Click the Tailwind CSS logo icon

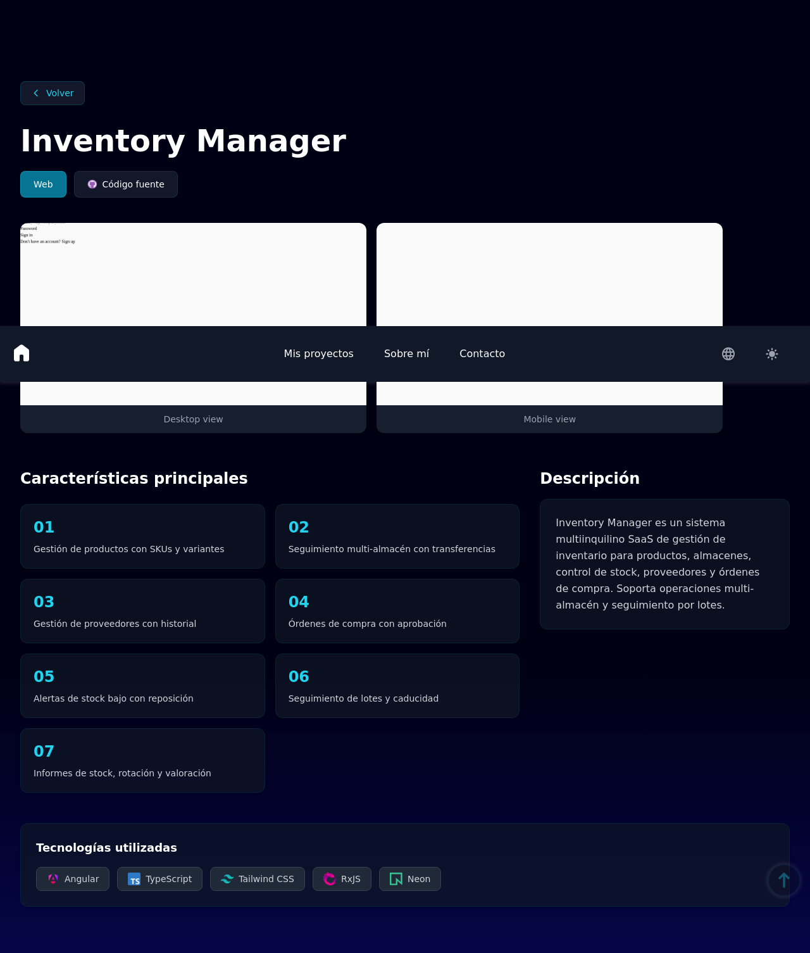pyautogui.click(x=227, y=879)
